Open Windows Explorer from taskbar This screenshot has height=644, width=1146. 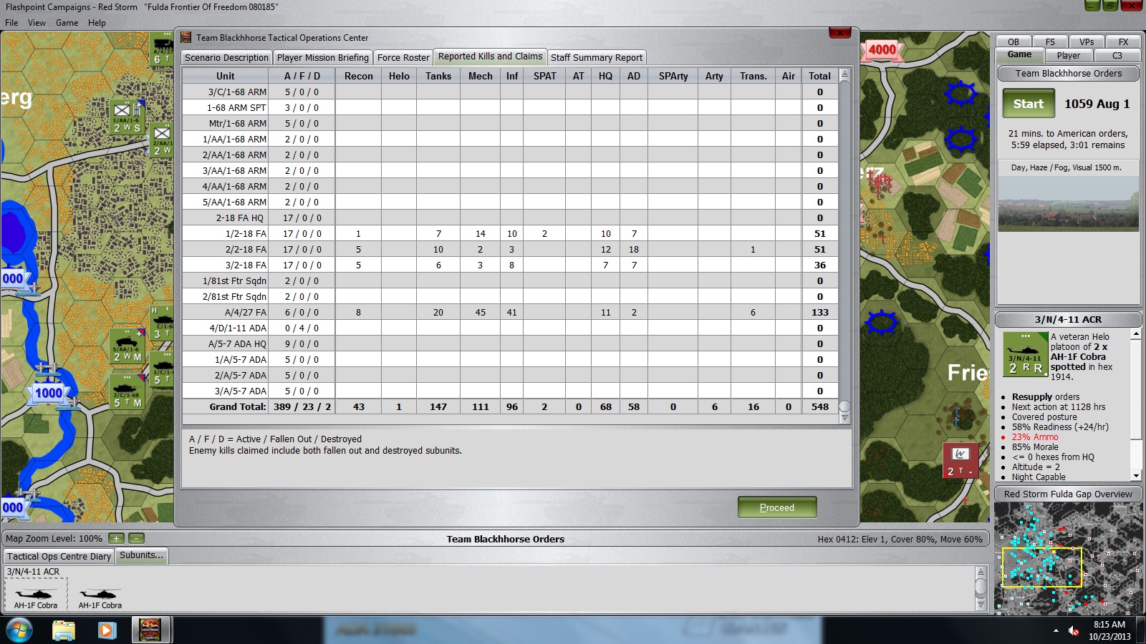point(63,630)
